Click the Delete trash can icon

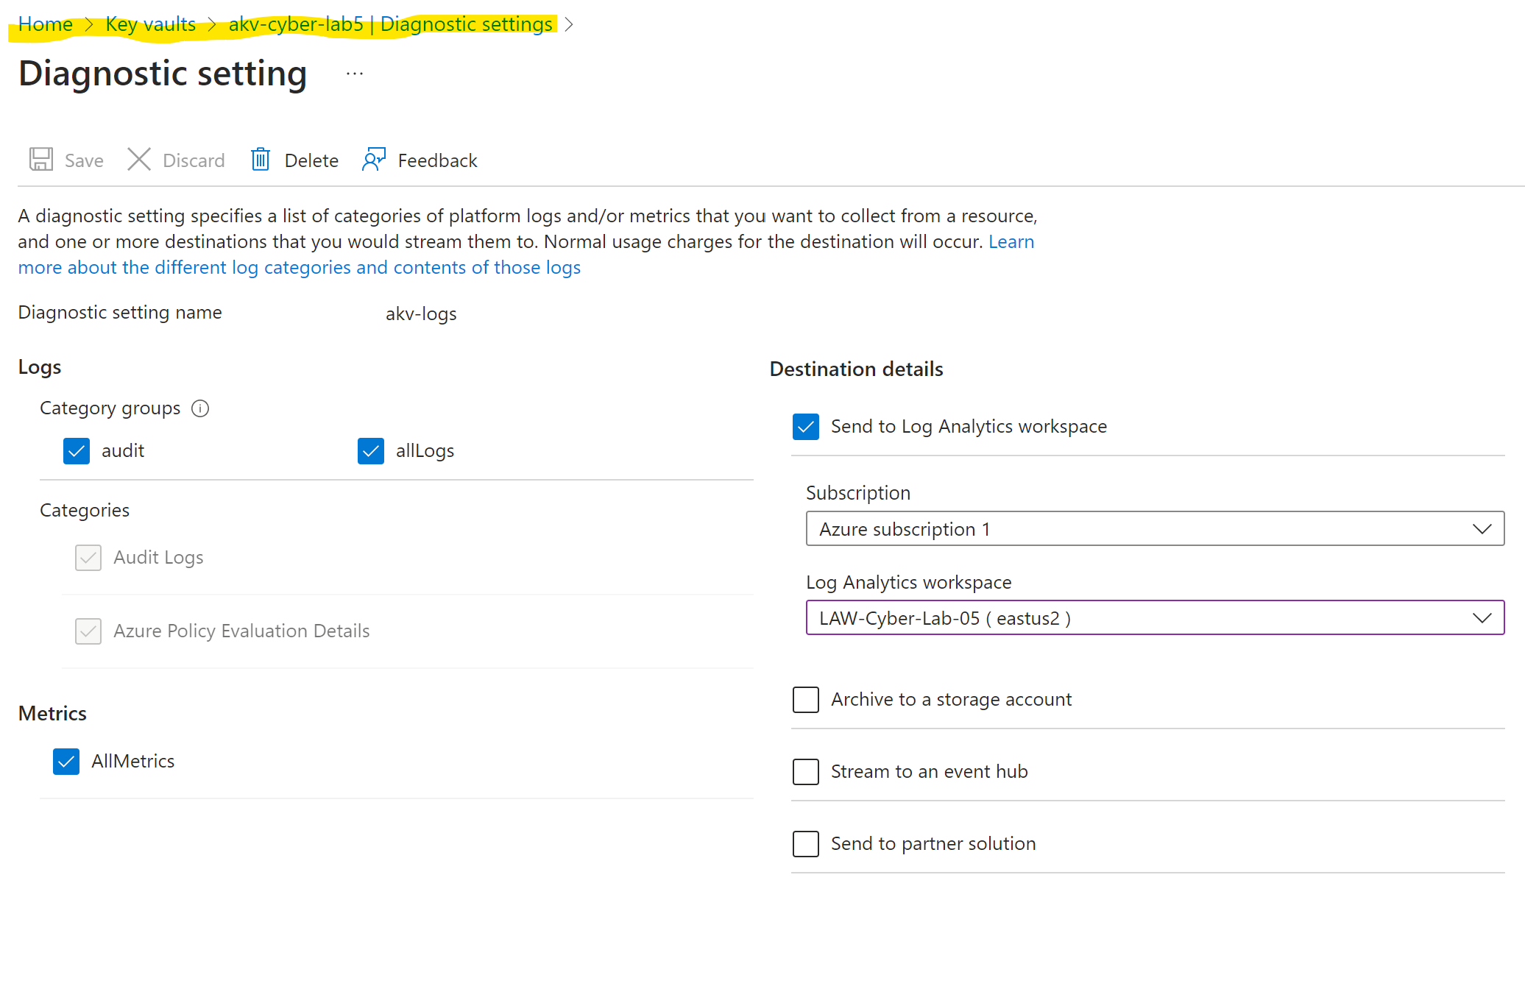tap(261, 160)
